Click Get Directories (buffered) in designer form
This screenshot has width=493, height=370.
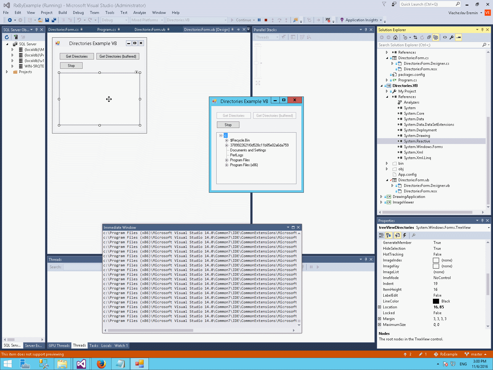pyautogui.click(x=118, y=56)
